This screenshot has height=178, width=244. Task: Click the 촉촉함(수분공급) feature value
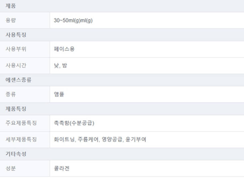(74, 123)
